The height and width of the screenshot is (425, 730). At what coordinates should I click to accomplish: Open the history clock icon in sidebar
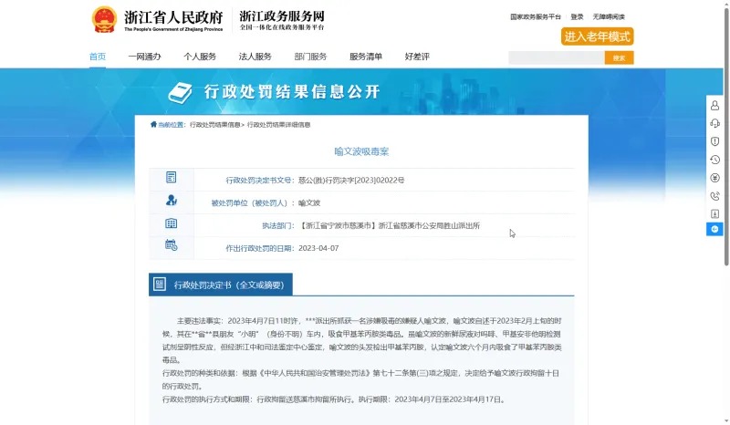pyautogui.click(x=714, y=160)
